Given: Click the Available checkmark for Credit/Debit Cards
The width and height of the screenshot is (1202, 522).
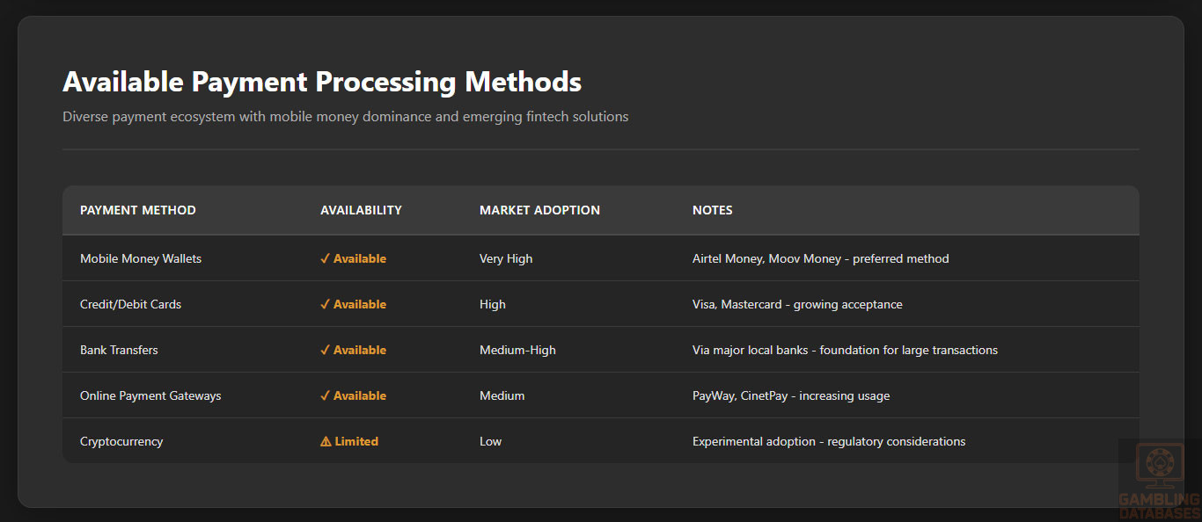Looking at the screenshot, I should pyautogui.click(x=353, y=304).
